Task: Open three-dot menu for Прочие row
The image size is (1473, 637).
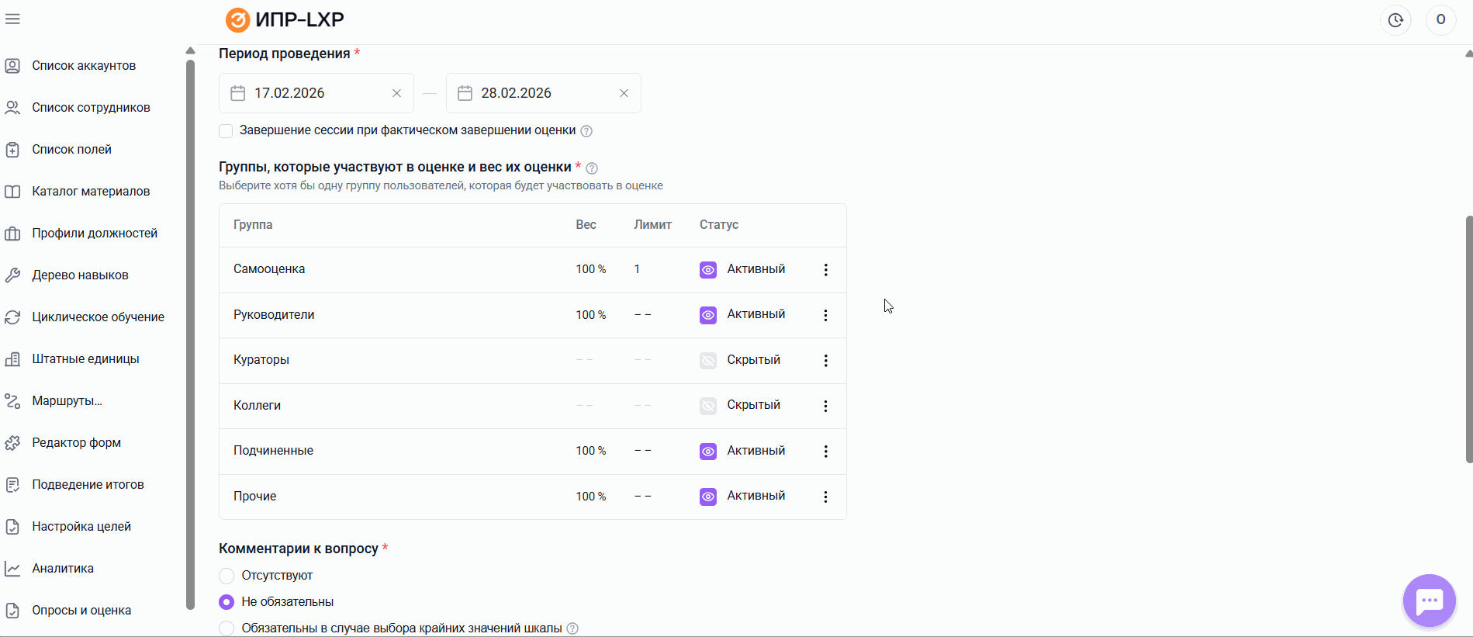Action: 825,497
